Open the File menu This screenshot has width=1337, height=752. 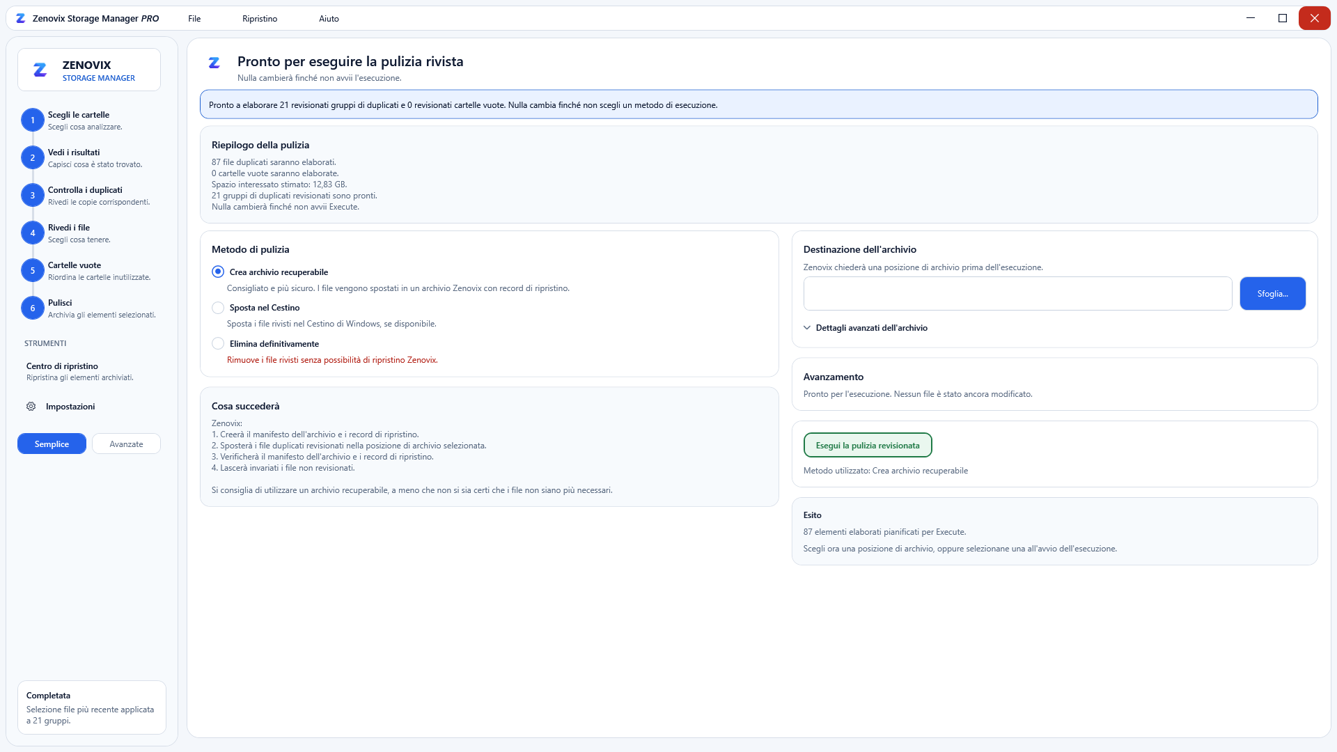tap(194, 19)
